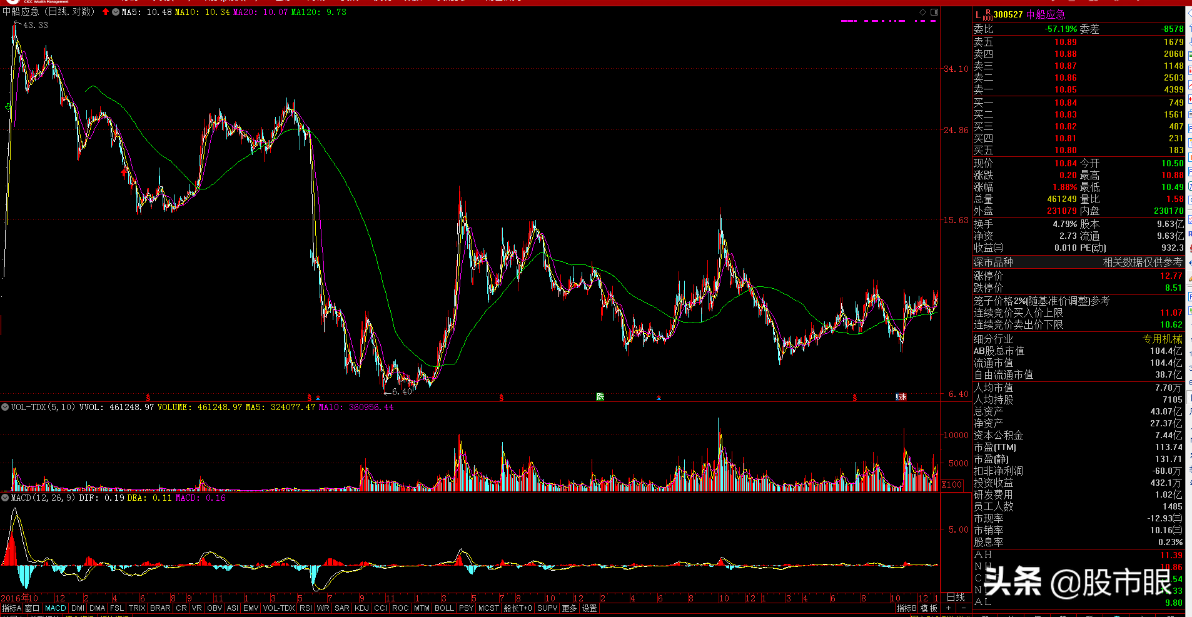Show the ROC indicator
1192x617 pixels.
(x=400, y=608)
